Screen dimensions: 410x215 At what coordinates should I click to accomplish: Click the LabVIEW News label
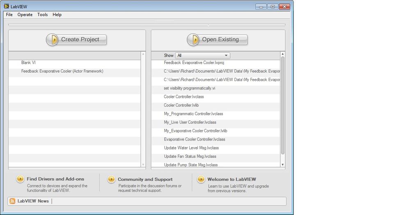pyautogui.click(x=33, y=201)
